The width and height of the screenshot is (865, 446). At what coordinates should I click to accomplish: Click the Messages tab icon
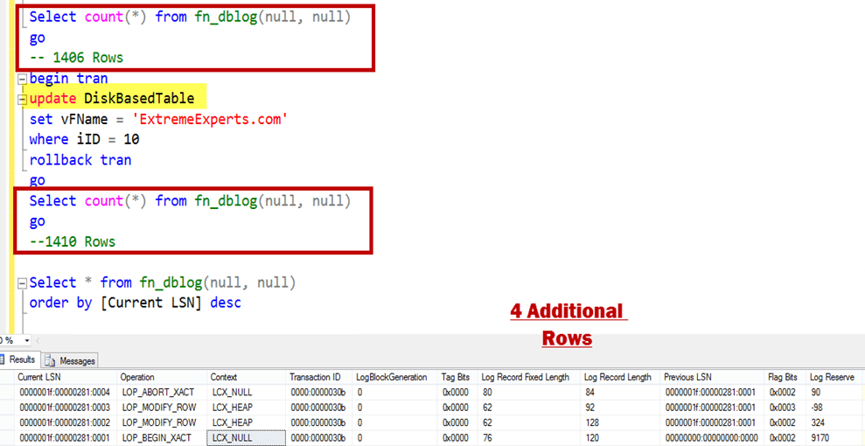click(x=52, y=360)
